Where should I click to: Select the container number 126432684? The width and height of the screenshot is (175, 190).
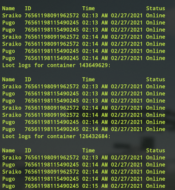click(x=94, y=136)
